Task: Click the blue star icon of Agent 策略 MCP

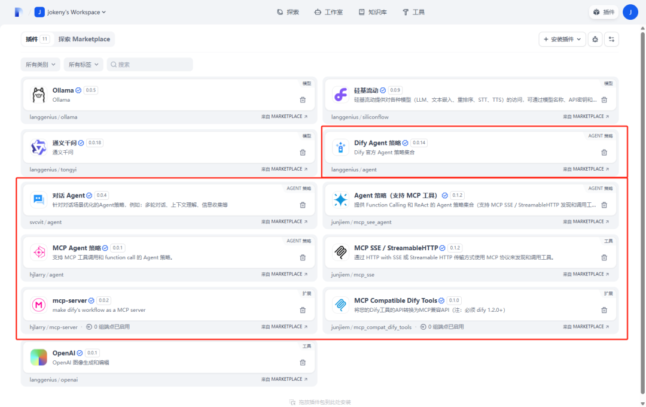Action: click(x=340, y=199)
